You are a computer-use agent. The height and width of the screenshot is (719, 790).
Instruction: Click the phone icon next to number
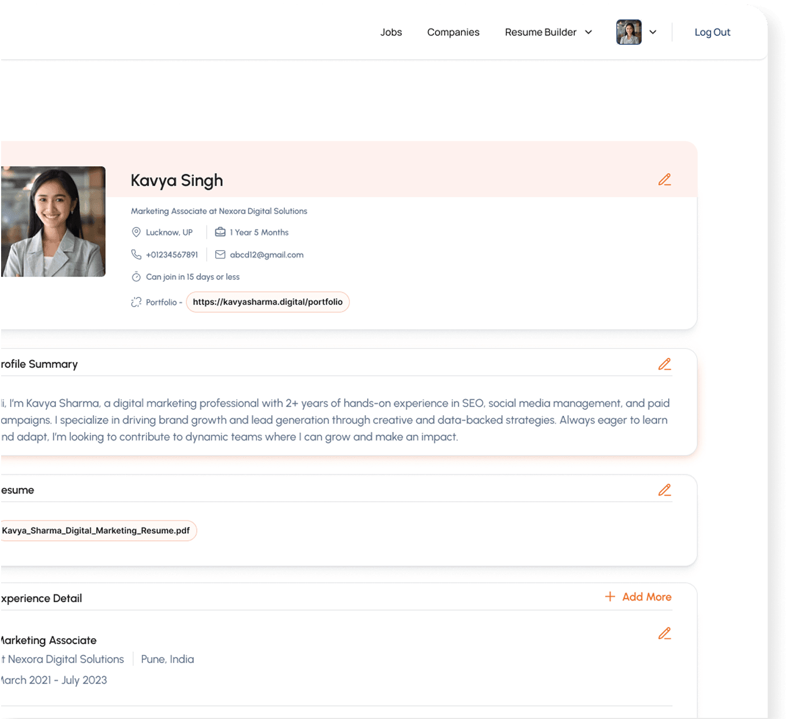coord(136,255)
